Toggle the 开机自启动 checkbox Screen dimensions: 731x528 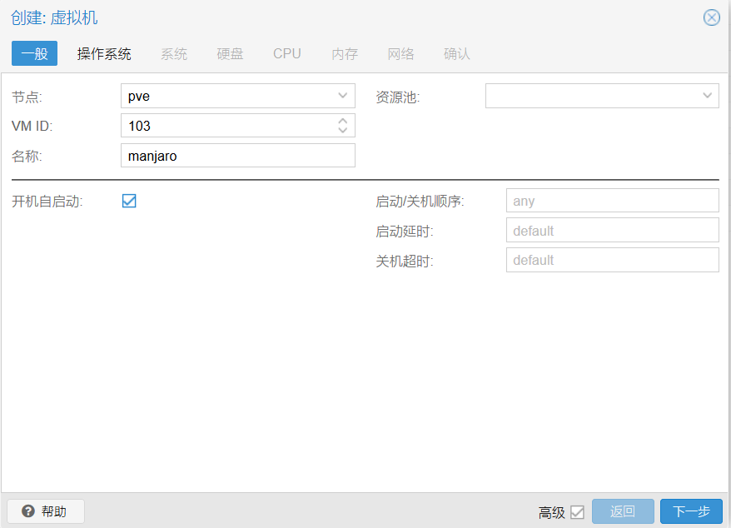coord(129,201)
